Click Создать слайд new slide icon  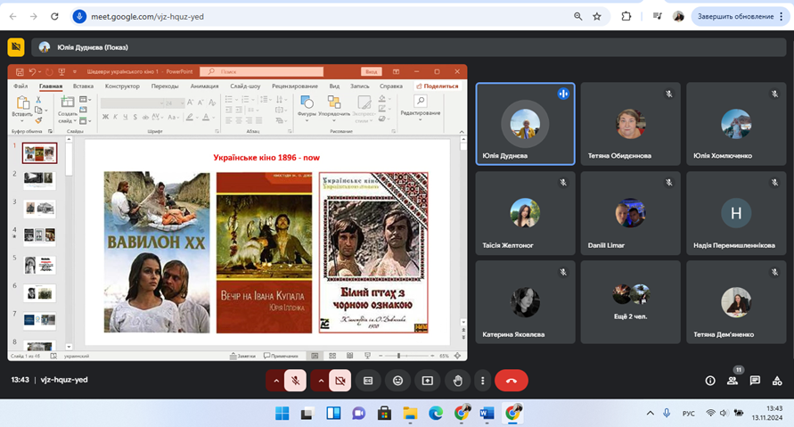68,102
